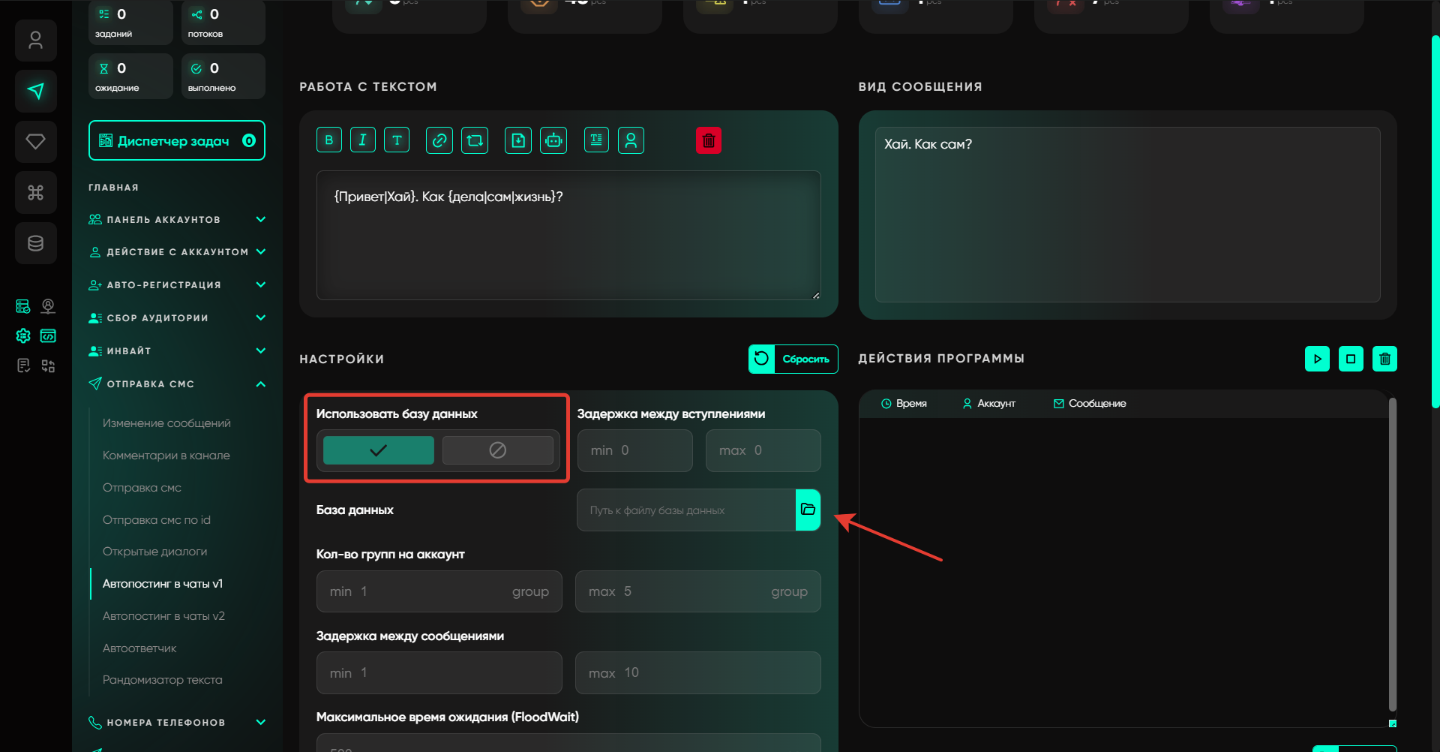Enable use database with checkmark toggle
This screenshot has height=752, width=1440.
378,450
